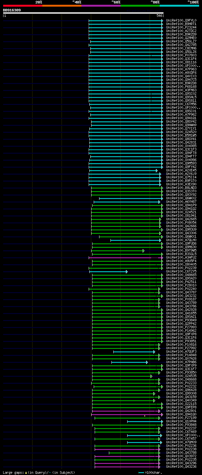Image resolution: width=202 pixels, height=475 pixels.
Task: Open hit UniRef100_Q2MHE0
Action: click(181, 38)
